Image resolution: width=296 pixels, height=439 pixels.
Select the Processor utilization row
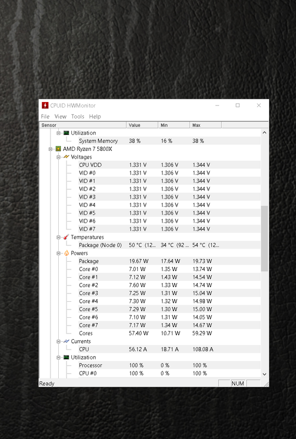tap(169, 365)
